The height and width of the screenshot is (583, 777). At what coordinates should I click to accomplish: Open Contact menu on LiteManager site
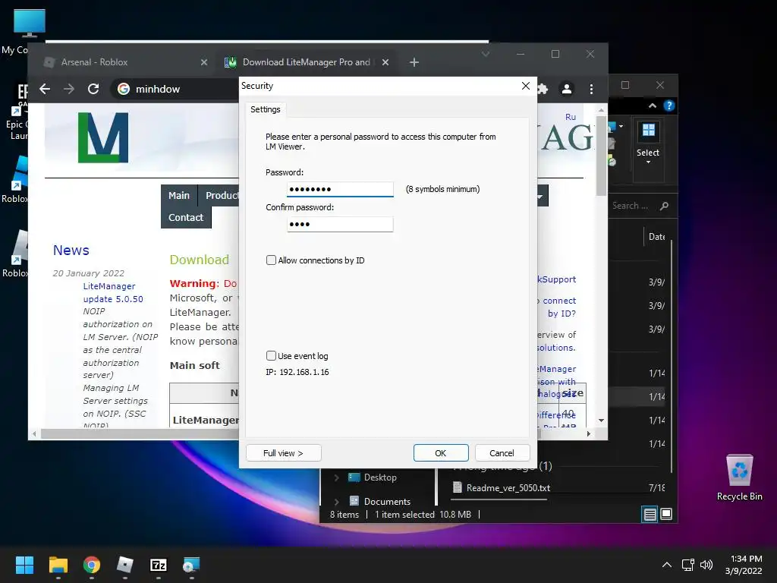click(186, 218)
